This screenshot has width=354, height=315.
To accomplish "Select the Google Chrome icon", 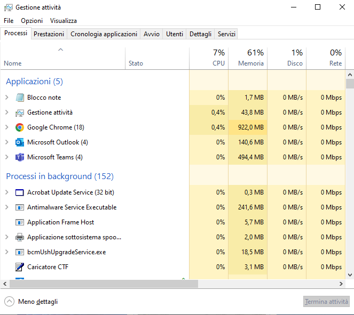I will click(x=20, y=127).
